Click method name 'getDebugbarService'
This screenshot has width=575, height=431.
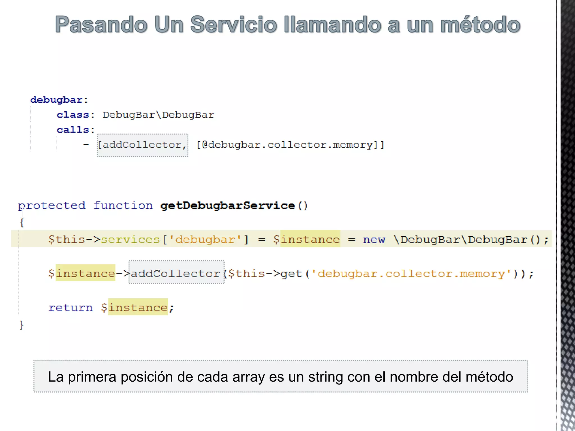(227, 206)
